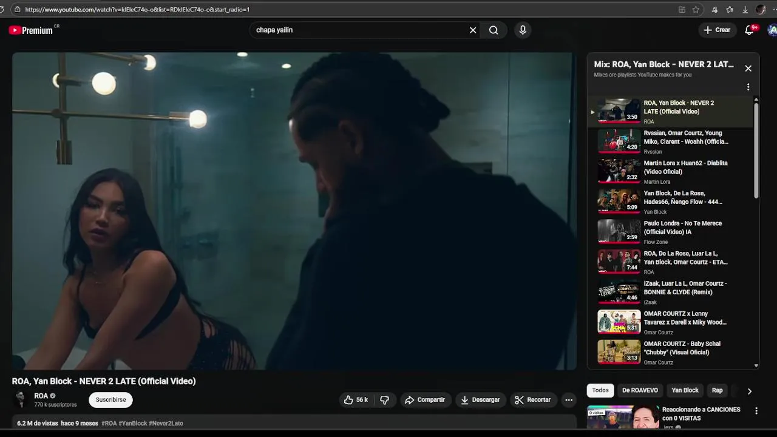Open the YouTube account avatar
The height and width of the screenshot is (437, 777).
[x=772, y=30]
